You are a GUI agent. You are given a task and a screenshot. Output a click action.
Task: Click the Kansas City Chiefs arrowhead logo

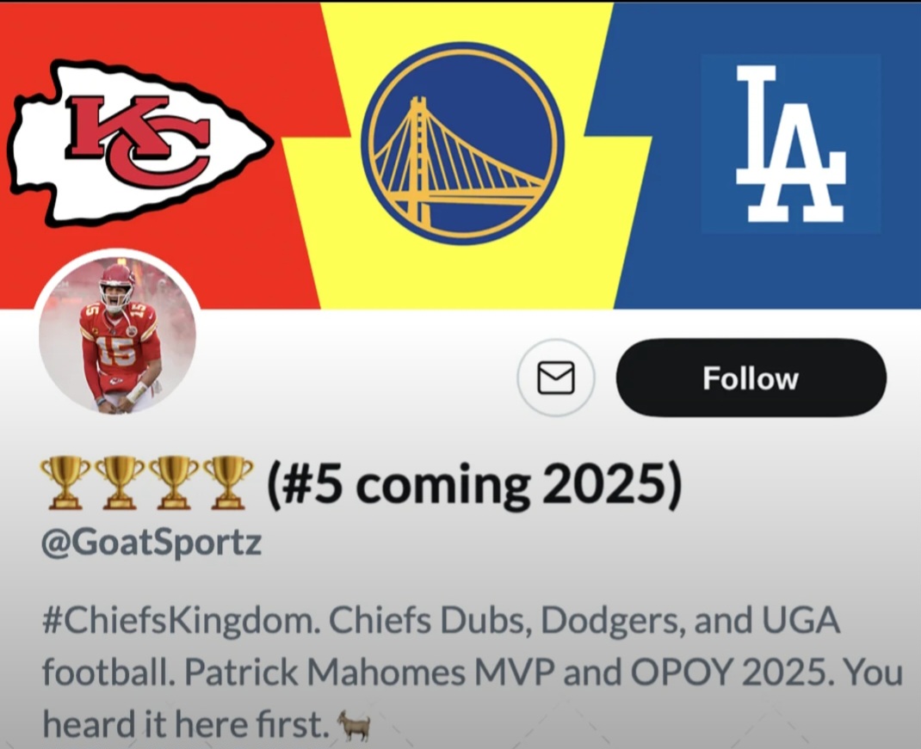point(139,144)
